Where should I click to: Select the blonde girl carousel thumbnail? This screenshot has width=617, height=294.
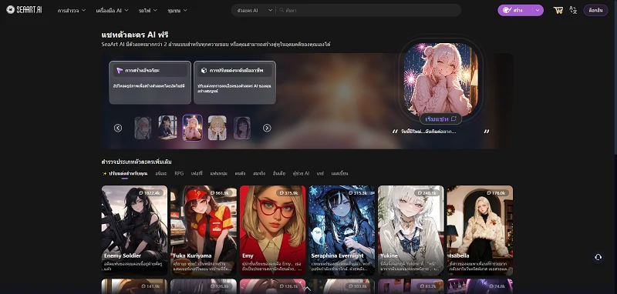point(217,128)
